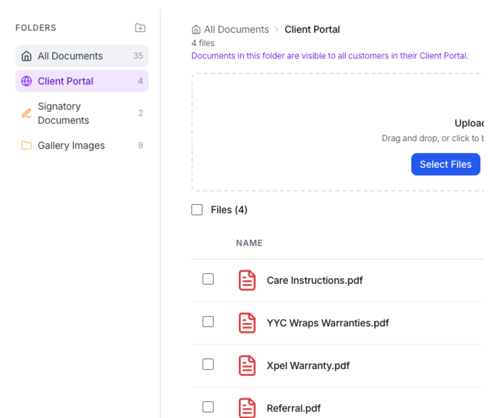Click the FOLDERS section heading
Screen dimensions: 493x418
point(36,27)
